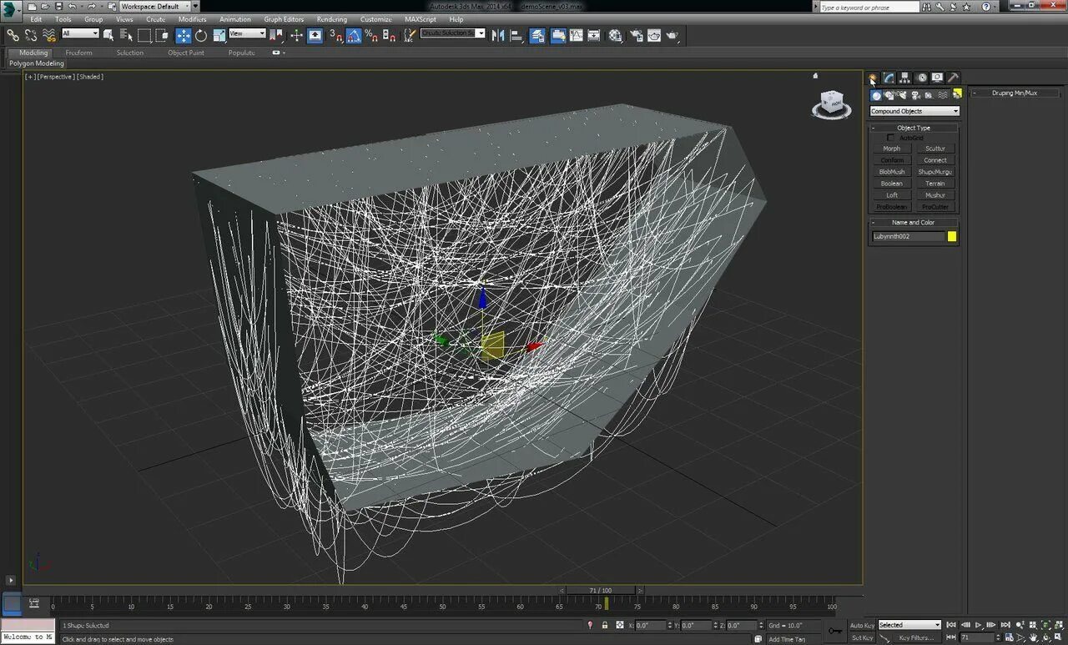Image resolution: width=1068 pixels, height=645 pixels.
Task: Click the ProCutter object type button
Action: [934, 207]
